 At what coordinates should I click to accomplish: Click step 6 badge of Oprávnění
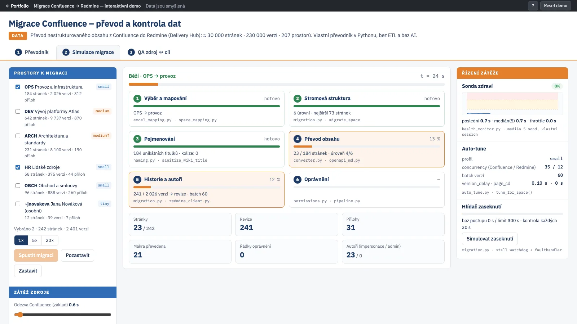point(297,179)
